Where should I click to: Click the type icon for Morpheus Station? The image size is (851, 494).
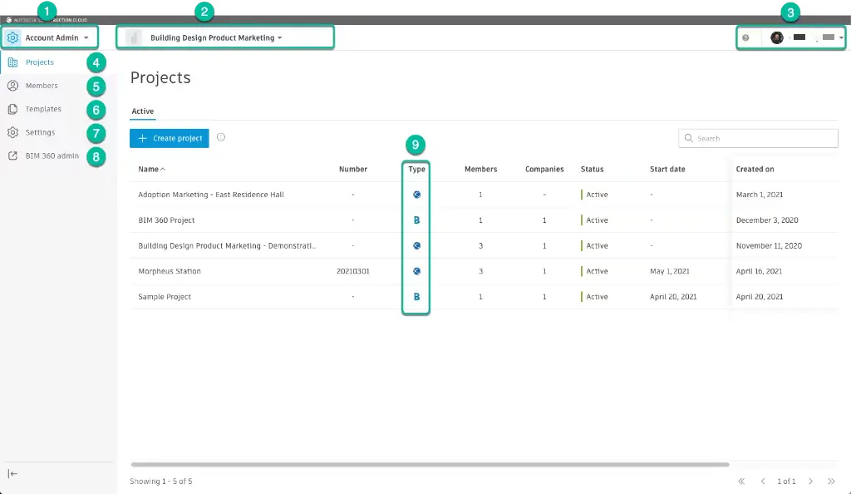(417, 271)
